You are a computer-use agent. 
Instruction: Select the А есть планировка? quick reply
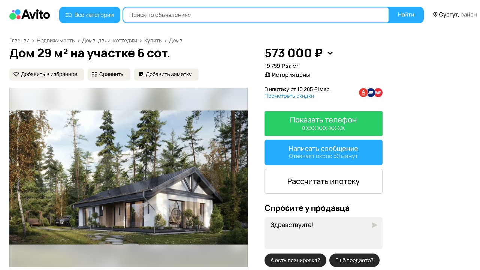pos(295,260)
